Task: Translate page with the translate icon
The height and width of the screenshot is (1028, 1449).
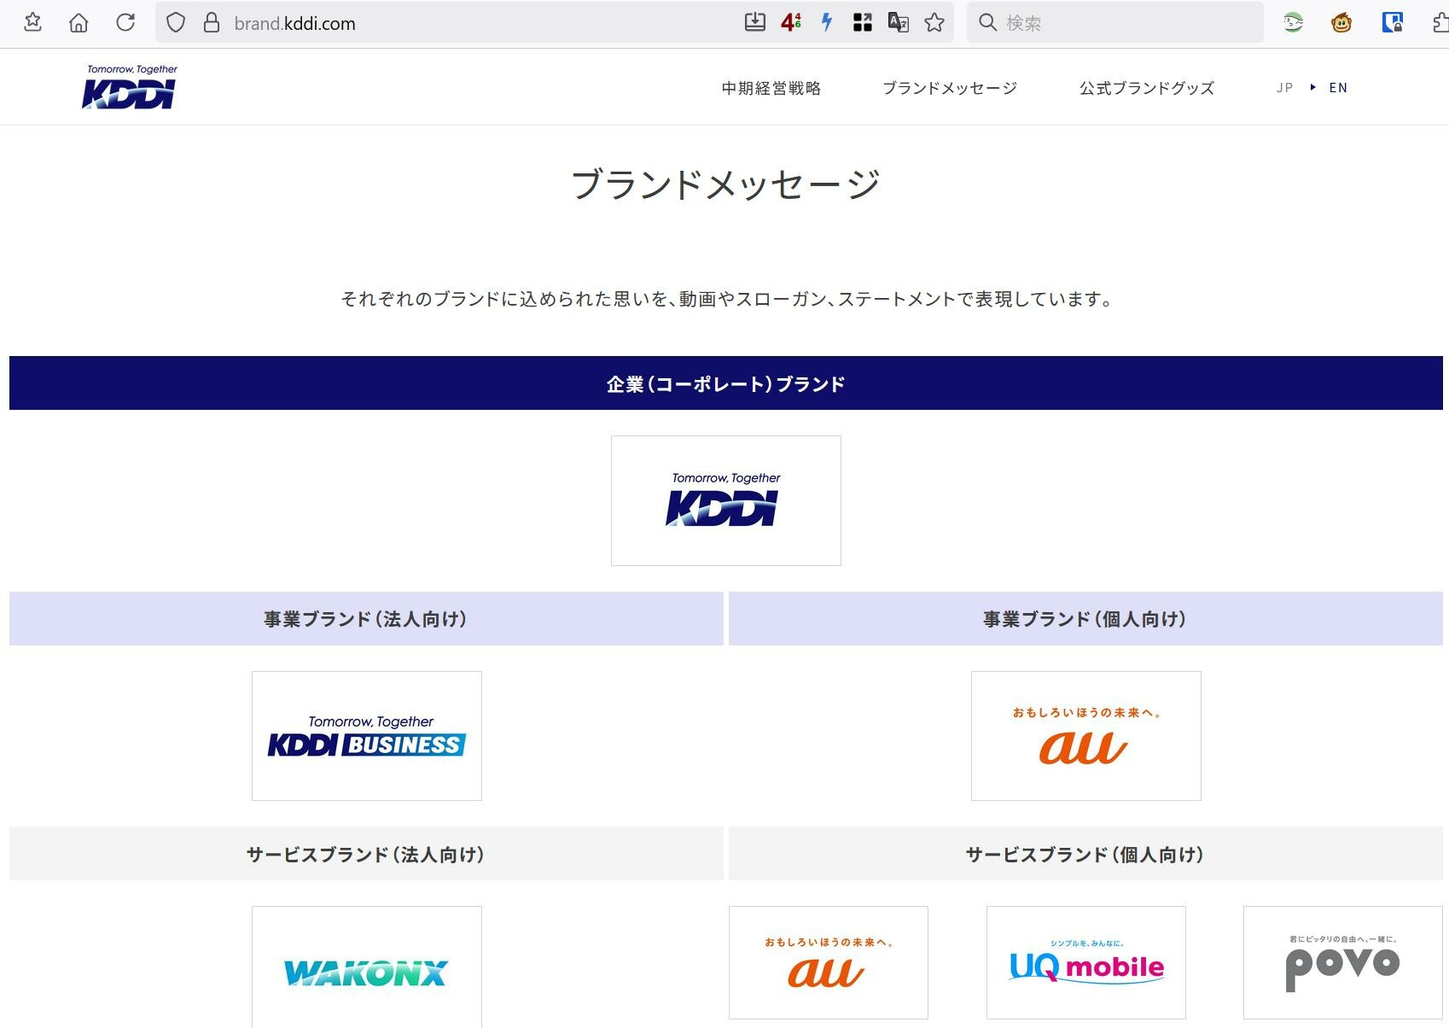Action: [x=899, y=23]
